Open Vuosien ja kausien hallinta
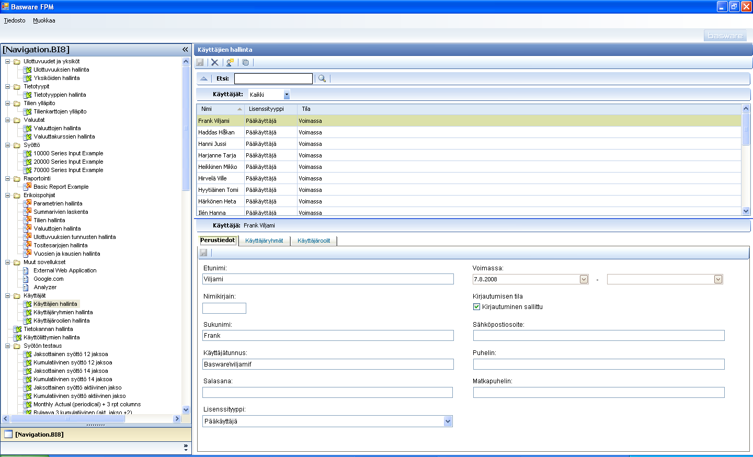This screenshot has height=457, width=753. [67, 254]
